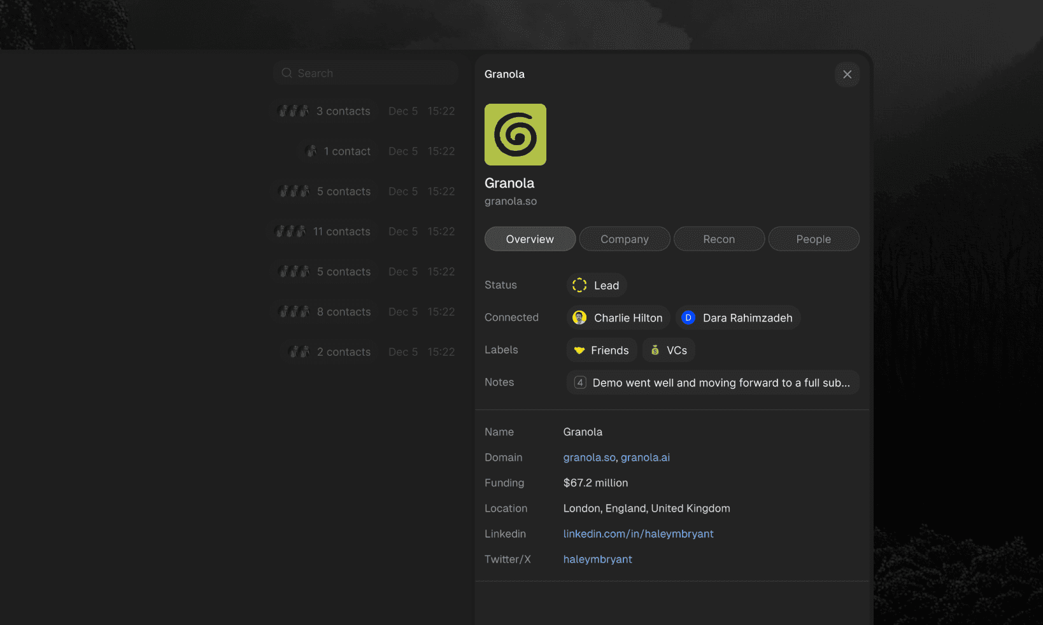The width and height of the screenshot is (1043, 625).
Task: Open the Recon tab
Action: tap(719, 239)
